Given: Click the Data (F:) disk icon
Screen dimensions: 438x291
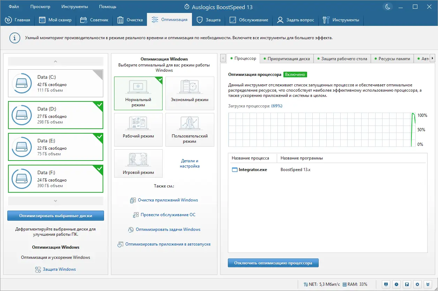Looking at the screenshot, I should (22, 179).
